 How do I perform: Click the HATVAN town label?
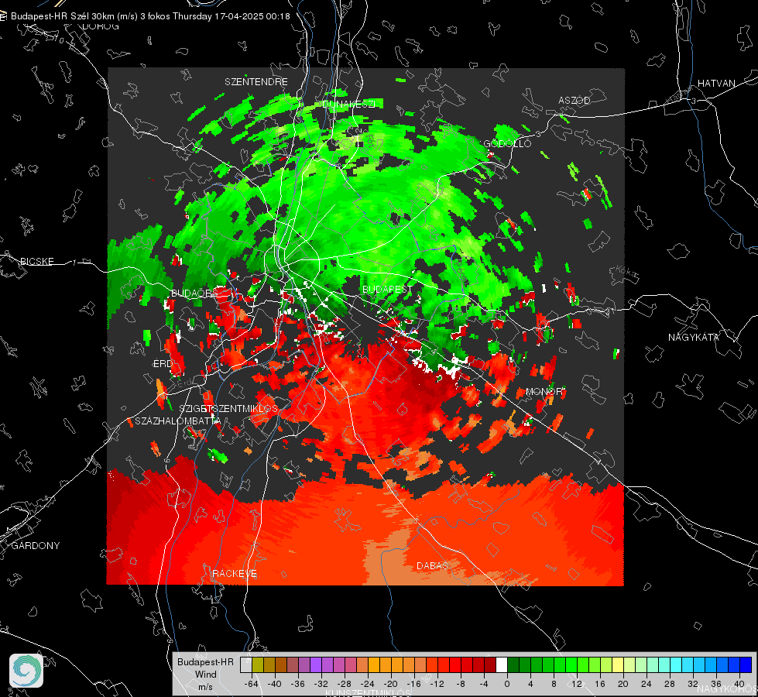click(716, 83)
